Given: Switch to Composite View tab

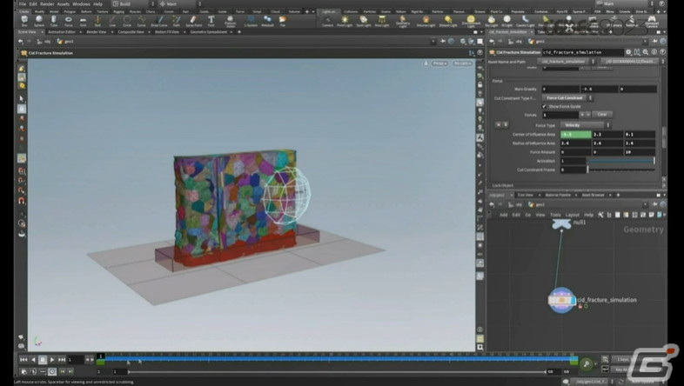Looking at the screenshot, I should (x=131, y=32).
